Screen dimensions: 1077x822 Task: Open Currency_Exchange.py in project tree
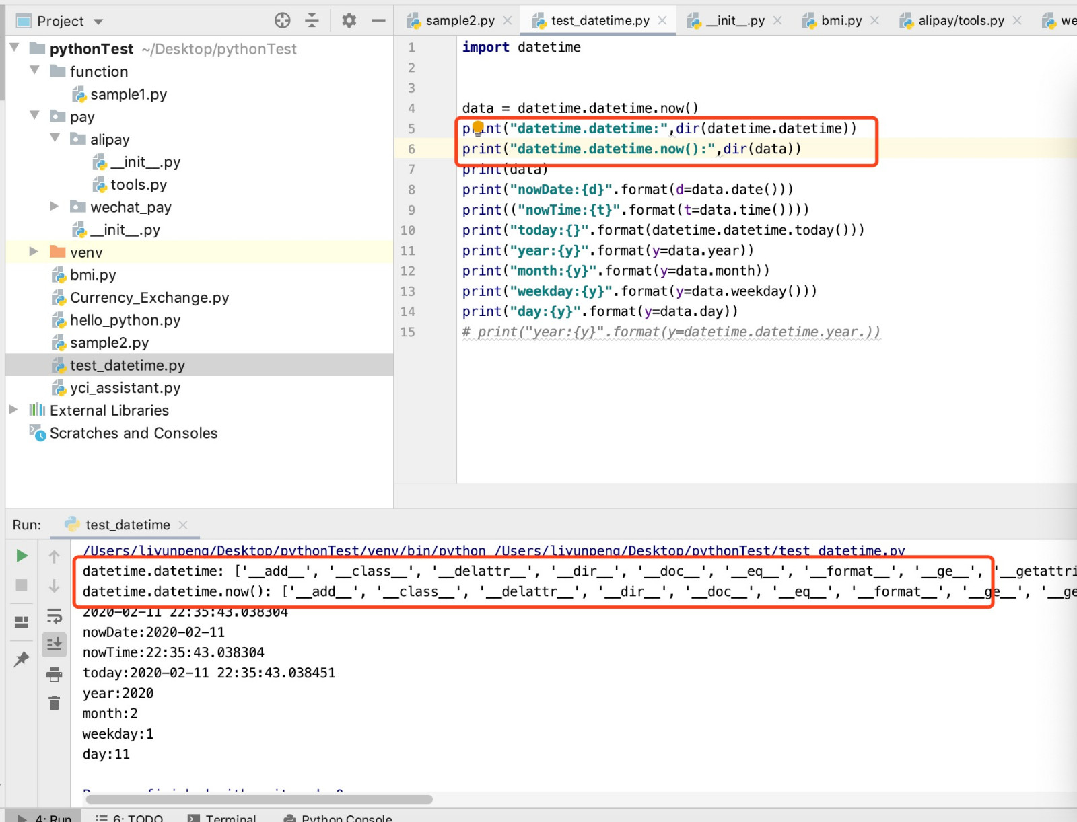[149, 297]
